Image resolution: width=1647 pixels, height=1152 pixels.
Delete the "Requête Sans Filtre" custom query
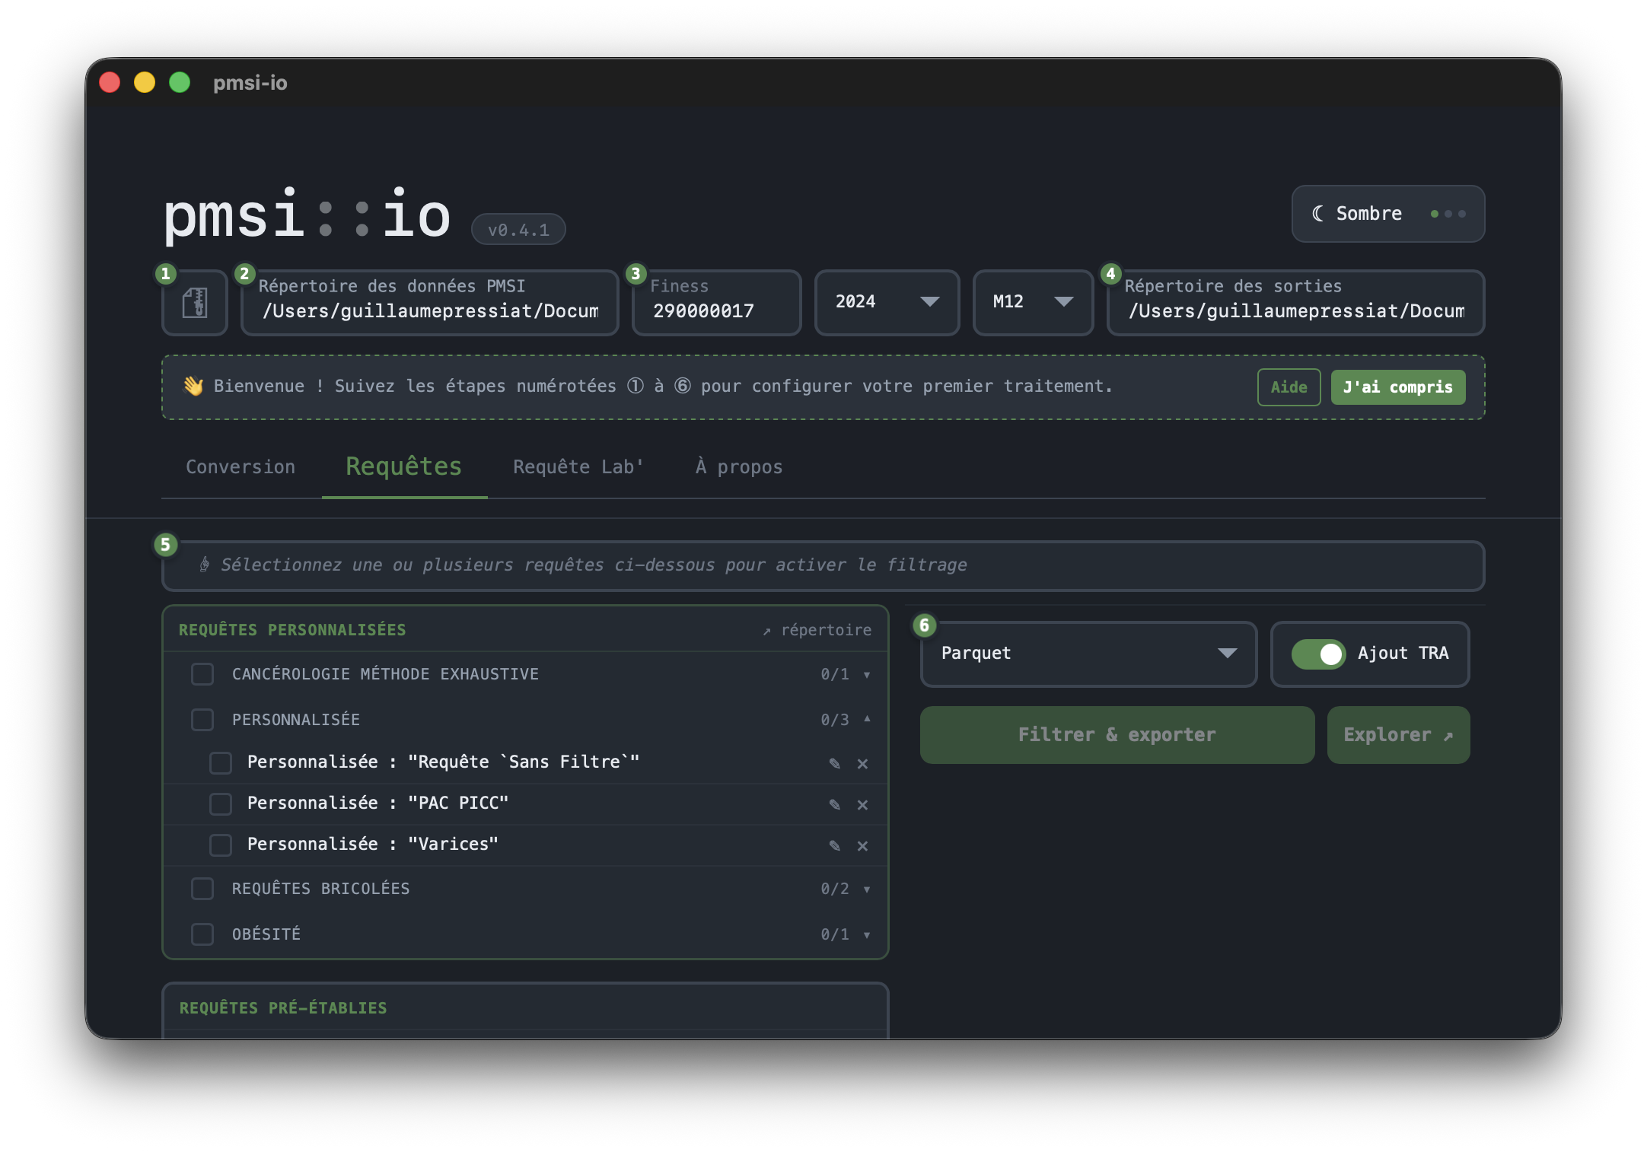point(862,763)
